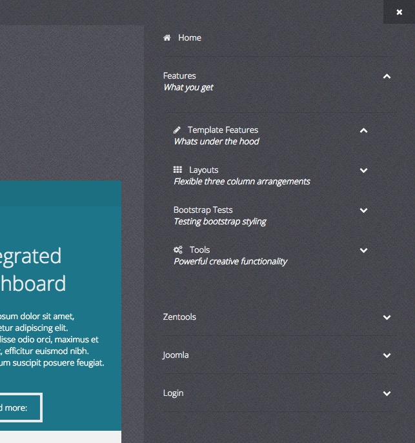The image size is (415, 443).
Task: Select the Features menu item
Action: click(179, 76)
